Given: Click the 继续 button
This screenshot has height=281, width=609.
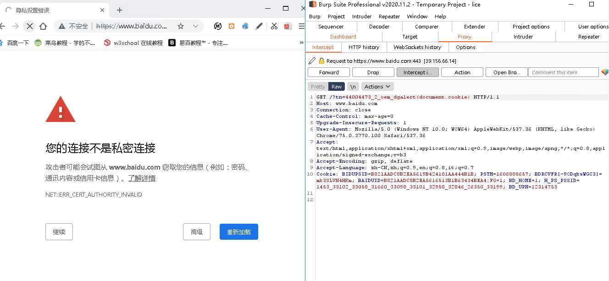Looking at the screenshot, I should pyautogui.click(x=59, y=232).
